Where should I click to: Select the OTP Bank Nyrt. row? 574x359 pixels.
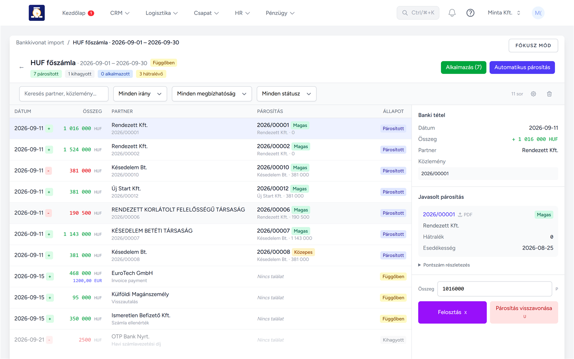coord(211,340)
